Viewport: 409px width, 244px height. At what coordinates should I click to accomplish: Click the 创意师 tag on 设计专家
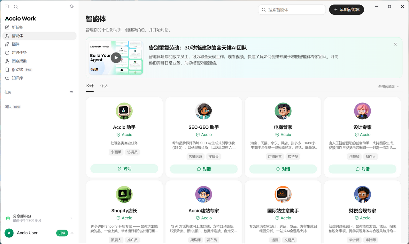point(354,157)
